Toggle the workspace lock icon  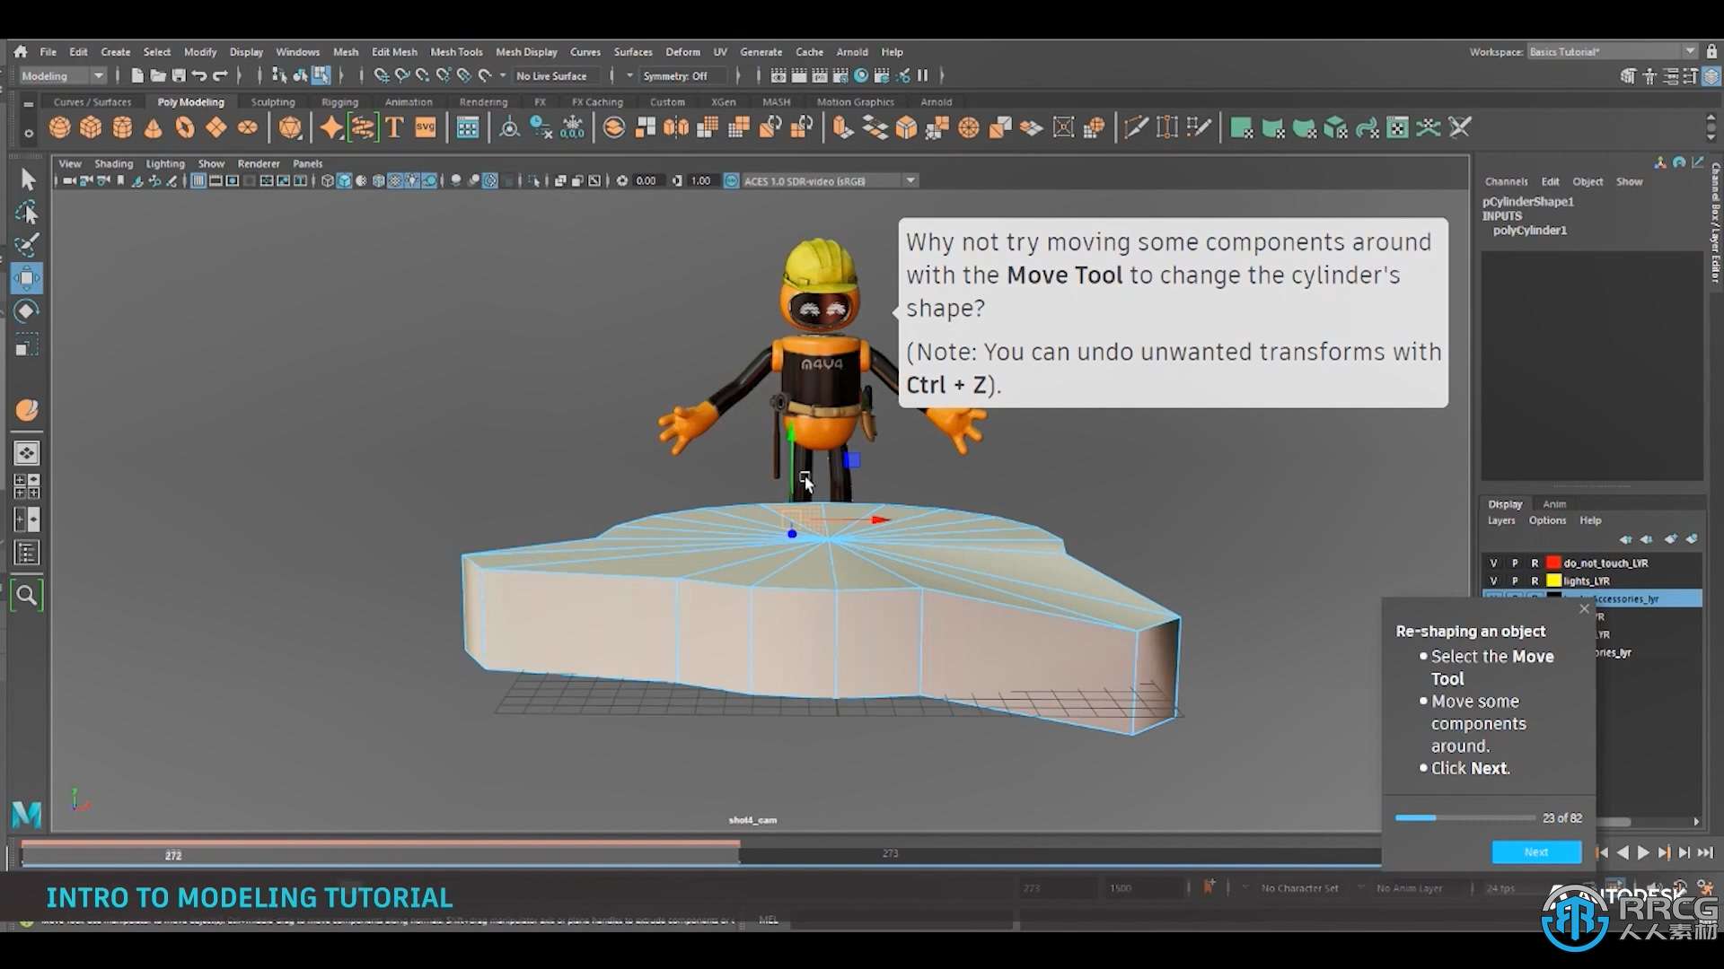click(x=1712, y=52)
